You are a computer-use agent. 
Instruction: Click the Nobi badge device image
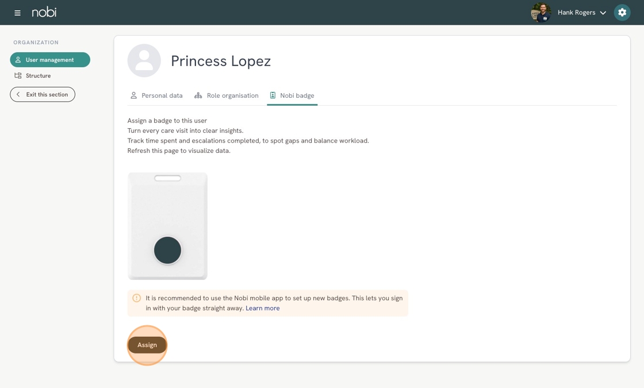[x=167, y=226]
